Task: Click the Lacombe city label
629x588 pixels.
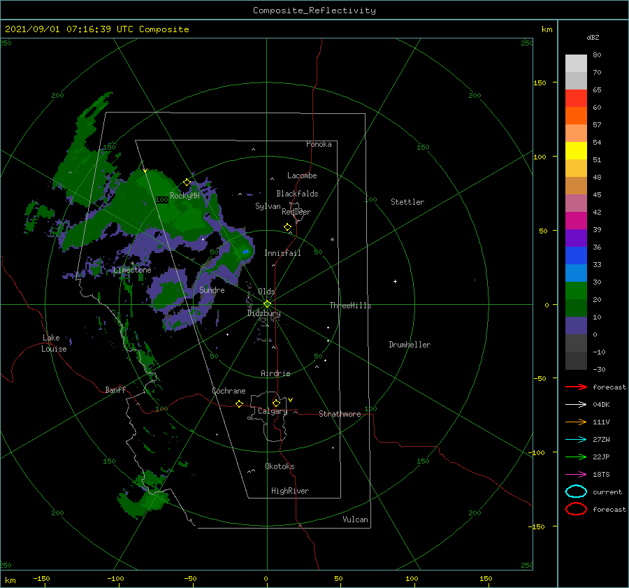Action: [x=302, y=175]
